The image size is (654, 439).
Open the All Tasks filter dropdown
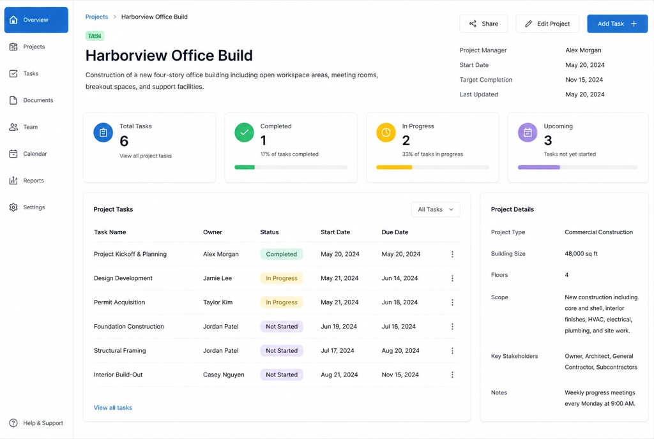tap(436, 209)
